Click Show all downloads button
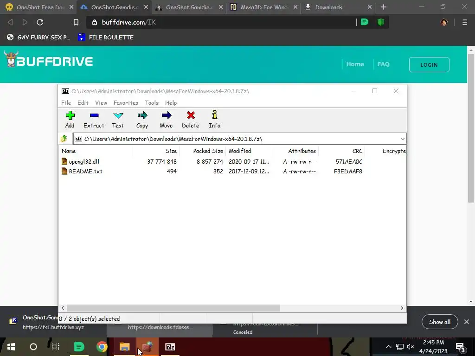 pyautogui.click(x=440, y=322)
